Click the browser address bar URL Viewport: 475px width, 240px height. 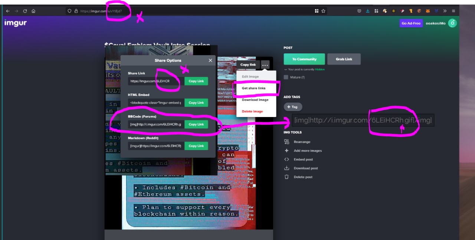pyautogui.click(x=101, y=11)
